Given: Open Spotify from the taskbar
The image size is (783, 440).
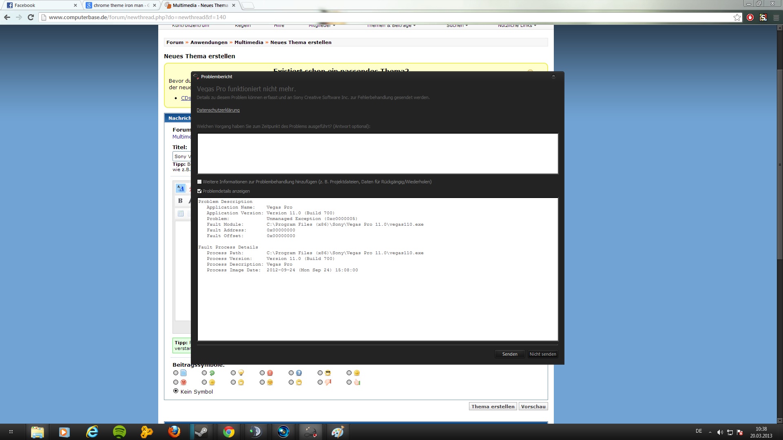Looking at the screenshot, I should 119,431.
